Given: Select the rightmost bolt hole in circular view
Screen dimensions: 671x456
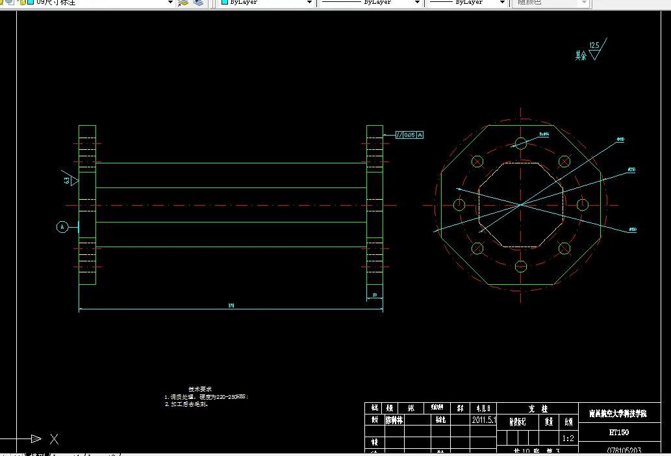Looking at the screenshot, I should point(583,205).
